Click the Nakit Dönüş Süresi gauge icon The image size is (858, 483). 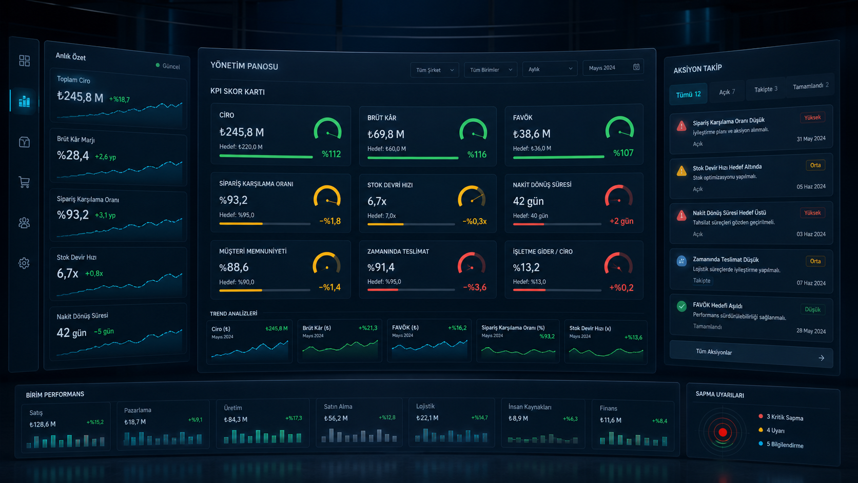(619, 196)
